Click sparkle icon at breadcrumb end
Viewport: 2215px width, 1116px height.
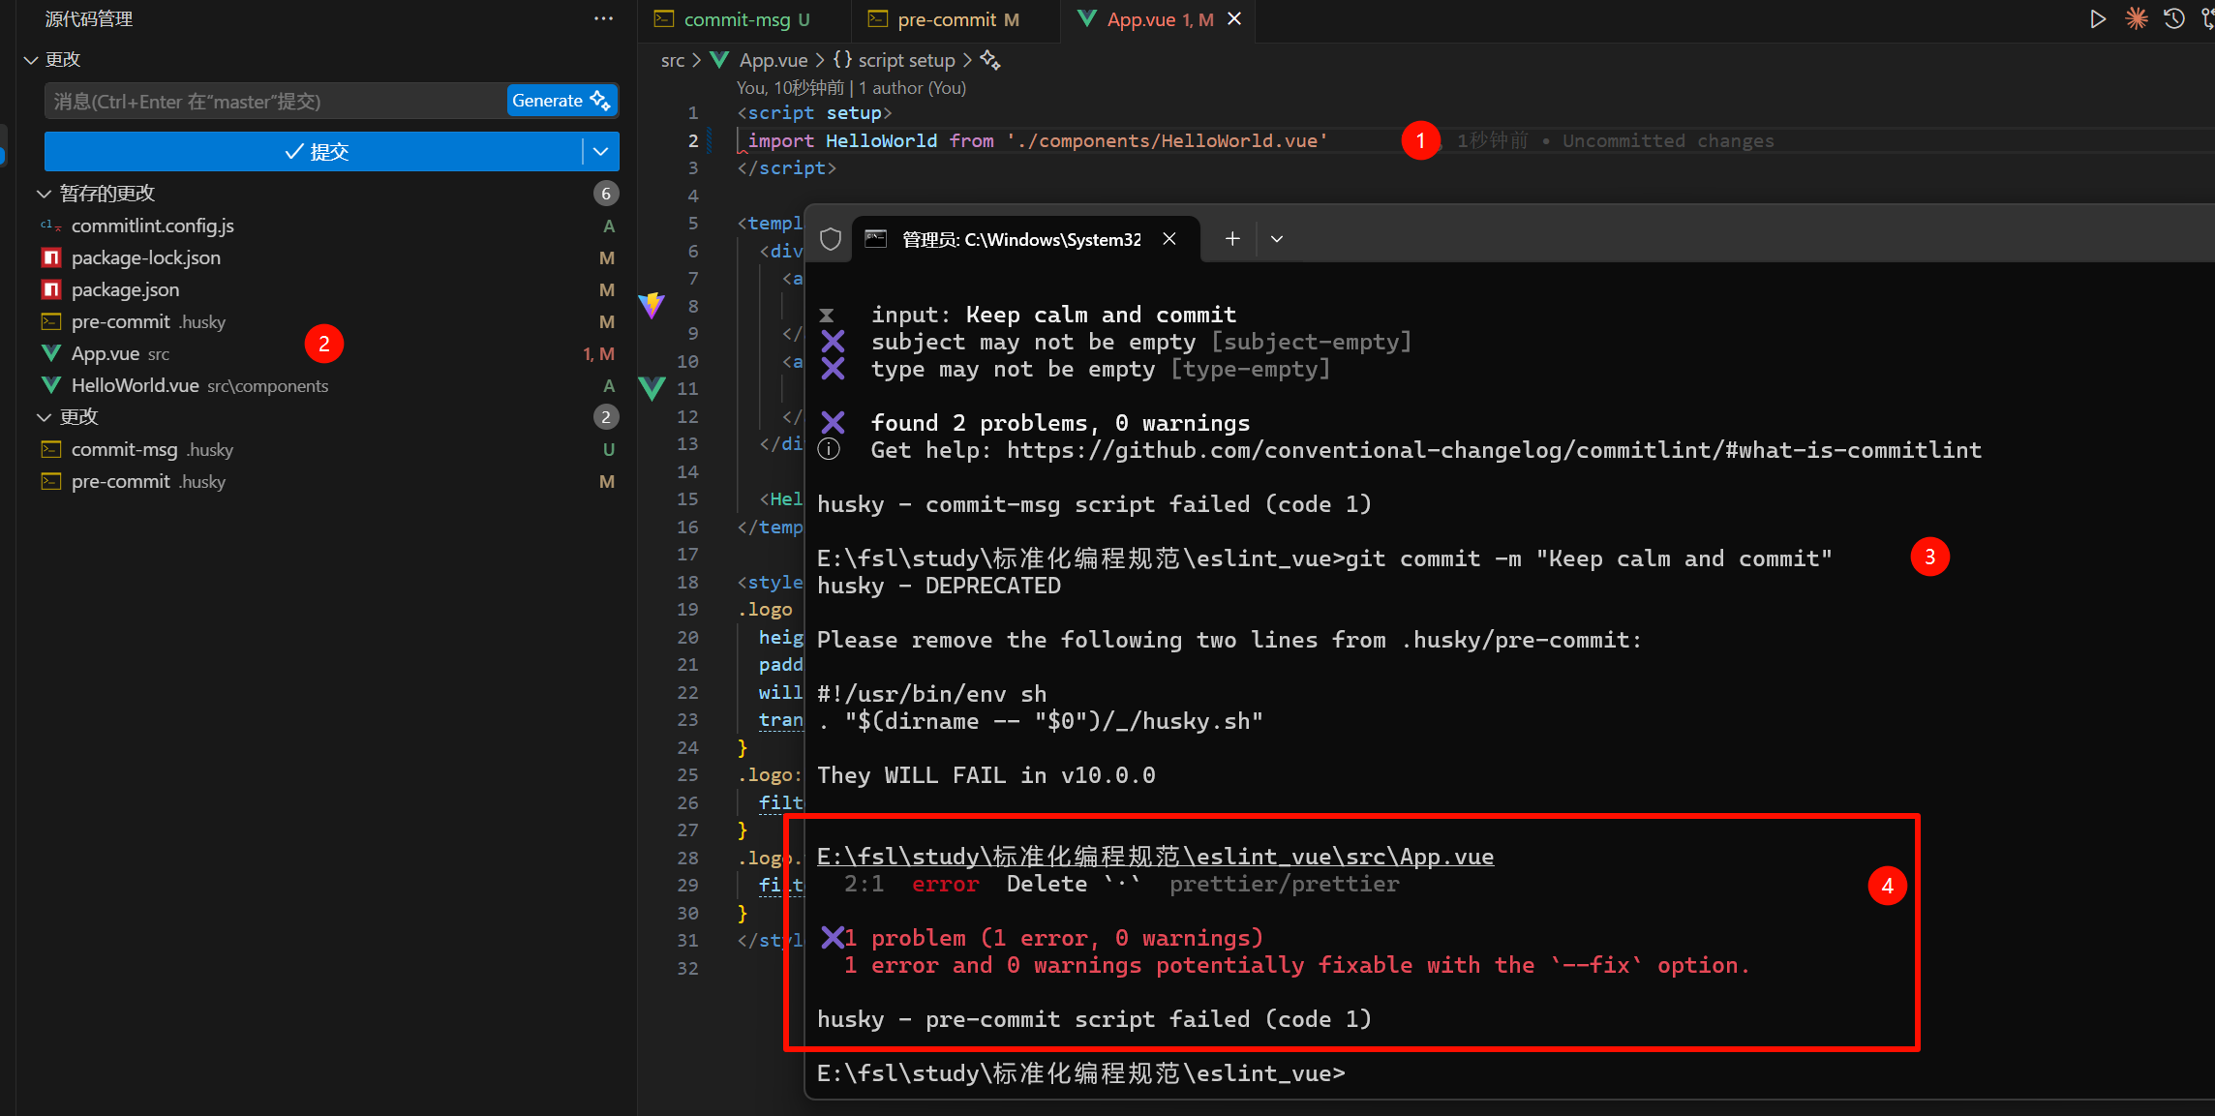[989, 60]
